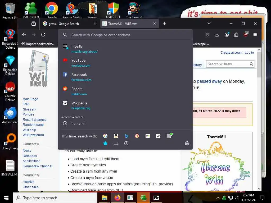Click the scrollbar down arrow
This screenshot has width=271, height=203.
pyautogui.click(x=259, y=189)
